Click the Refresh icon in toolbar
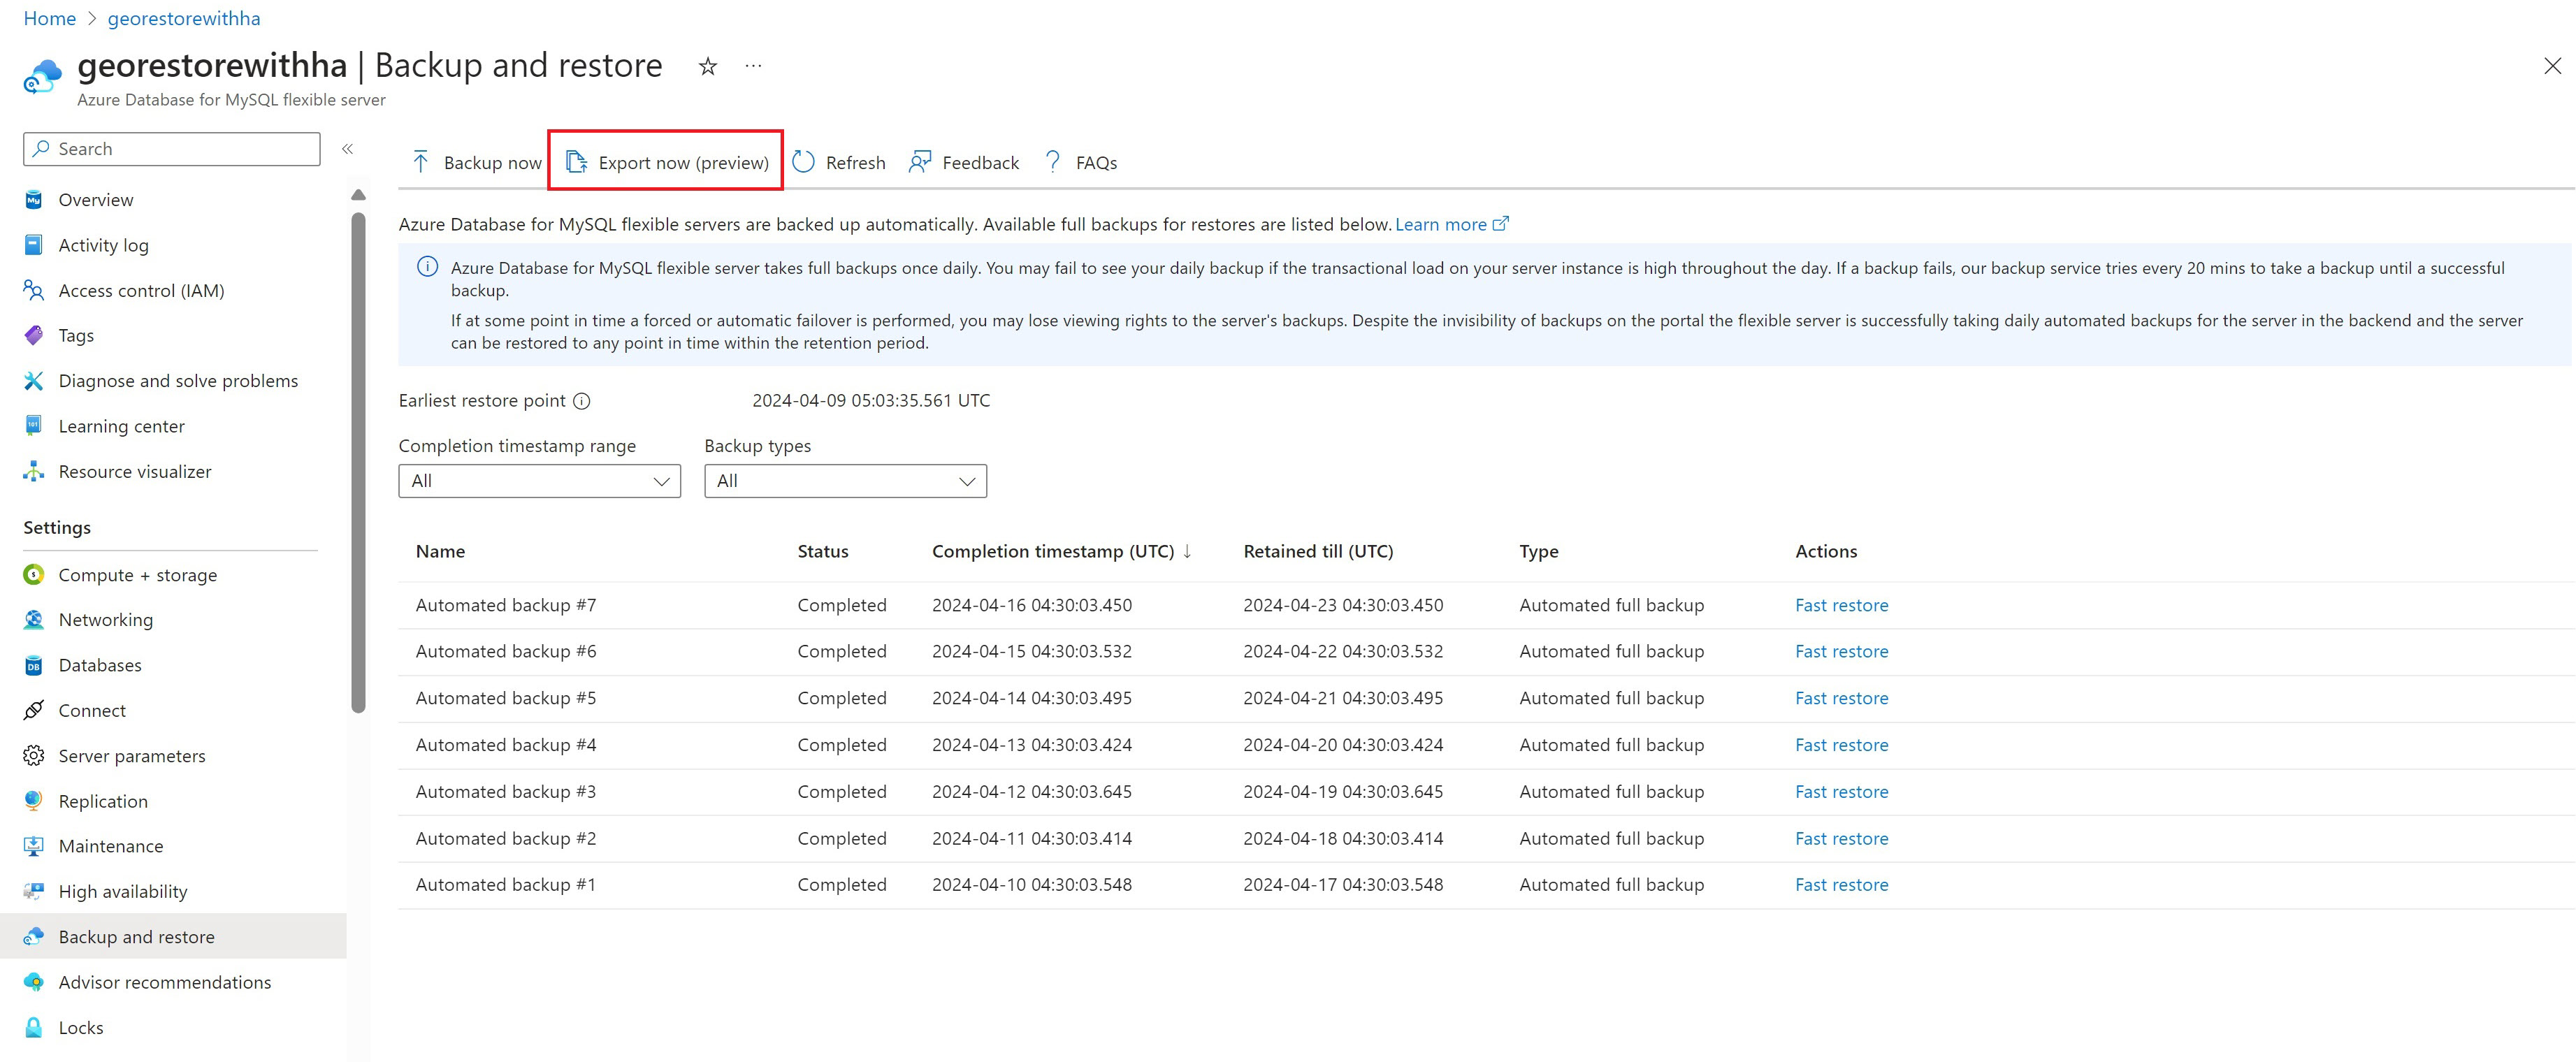This screenshot has height=1062, width=2576. pyautogui.click(x=803, y=162)
